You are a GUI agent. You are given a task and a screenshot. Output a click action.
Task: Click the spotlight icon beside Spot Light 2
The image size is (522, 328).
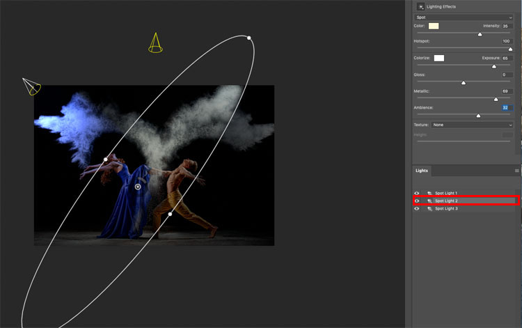point(429,201)
